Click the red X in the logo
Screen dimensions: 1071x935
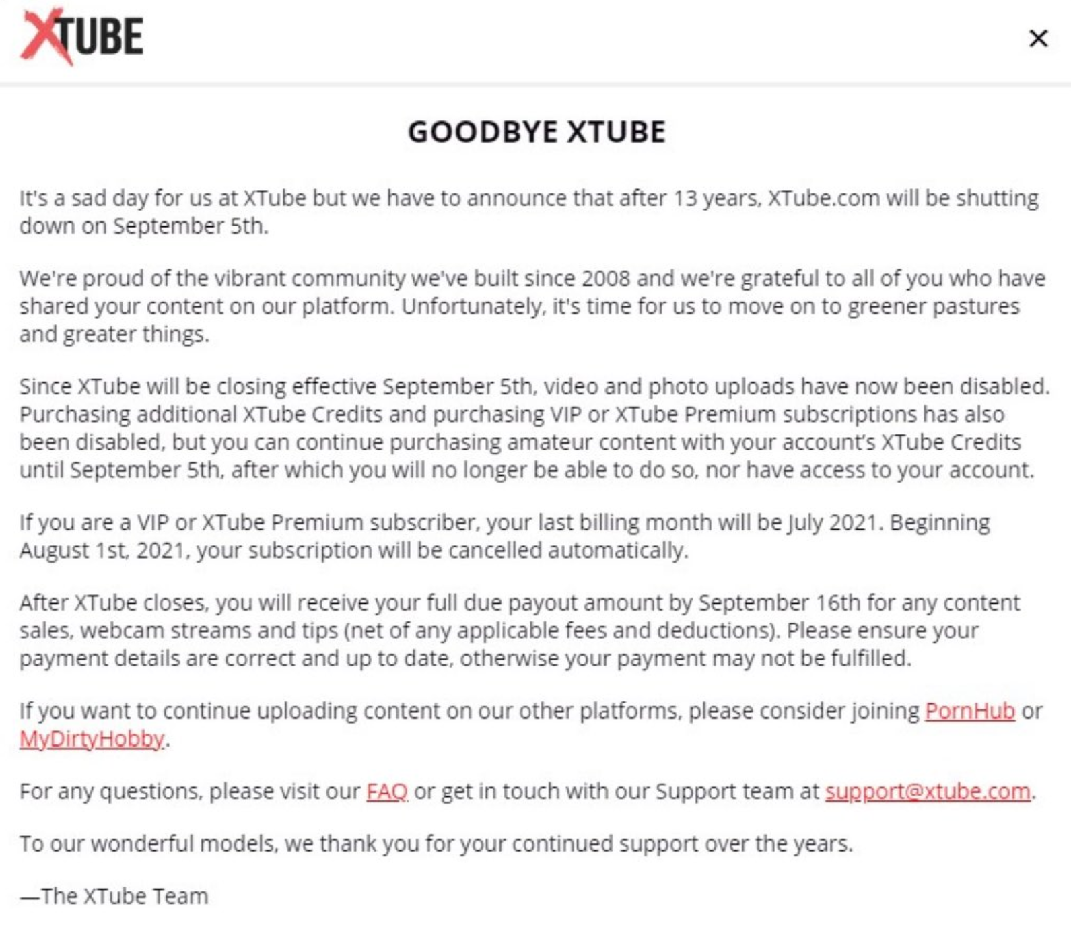pyautogui.click(x=46, y=36)
